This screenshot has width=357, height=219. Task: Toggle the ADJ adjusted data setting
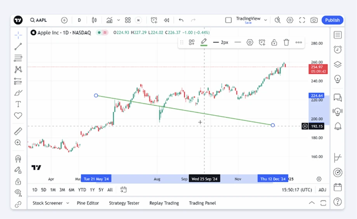(x=322, y=190)
